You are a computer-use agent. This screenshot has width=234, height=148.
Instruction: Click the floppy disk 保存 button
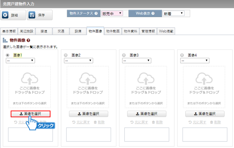coord(40,15)
